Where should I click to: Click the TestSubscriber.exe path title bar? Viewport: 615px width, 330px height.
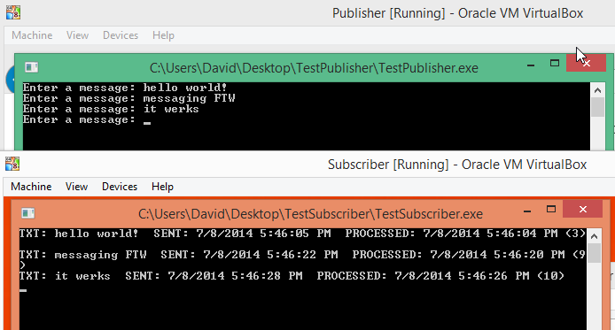coord(310,214)
